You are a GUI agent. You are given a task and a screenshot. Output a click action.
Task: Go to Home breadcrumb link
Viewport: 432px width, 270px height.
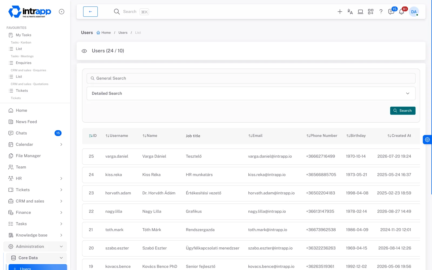tap(104, 33)
